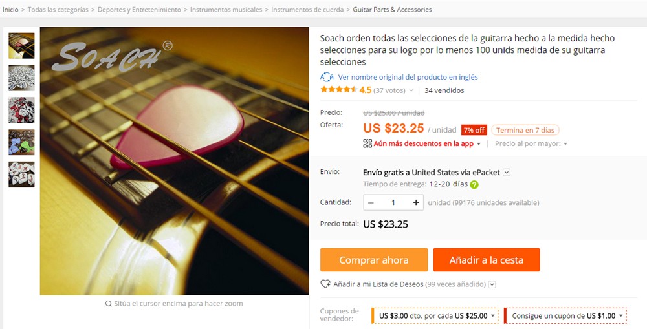
Task: Click the quantity input field
Action: point(393,203)
